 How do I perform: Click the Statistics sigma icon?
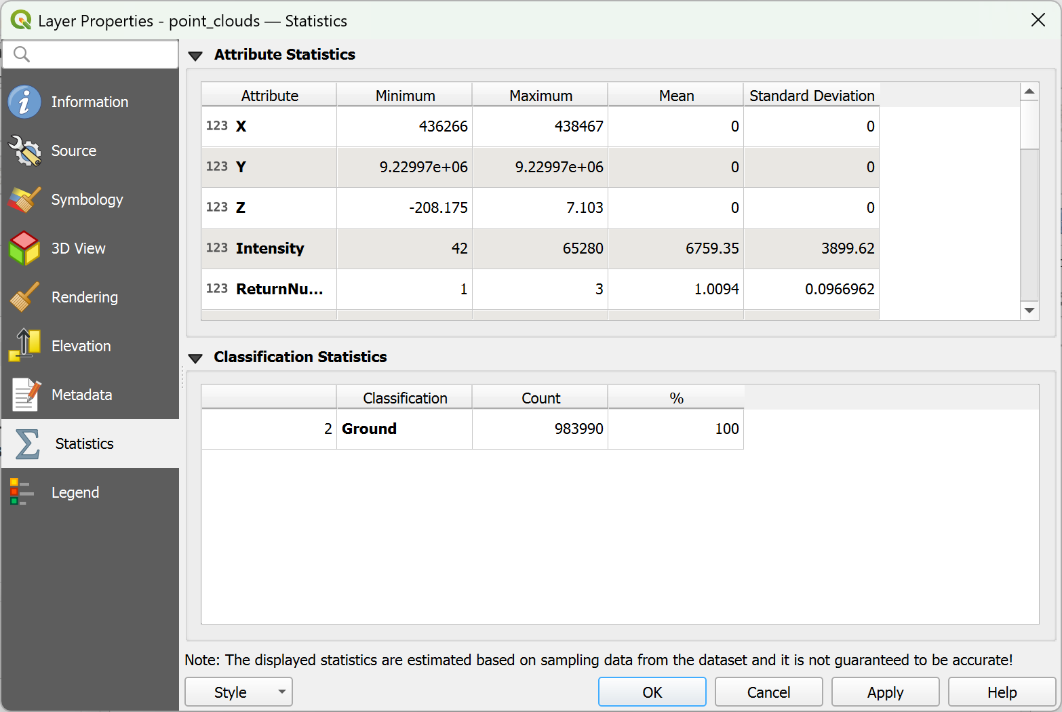(x=27, y=443)
